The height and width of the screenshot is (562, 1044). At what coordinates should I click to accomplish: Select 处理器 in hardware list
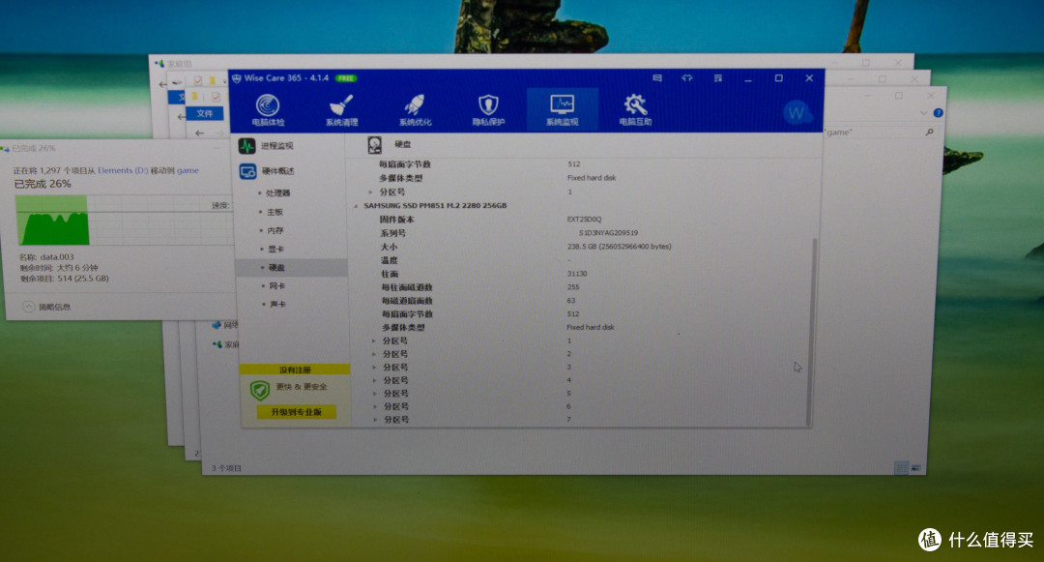pyautogui.click(x=278, y=193)
